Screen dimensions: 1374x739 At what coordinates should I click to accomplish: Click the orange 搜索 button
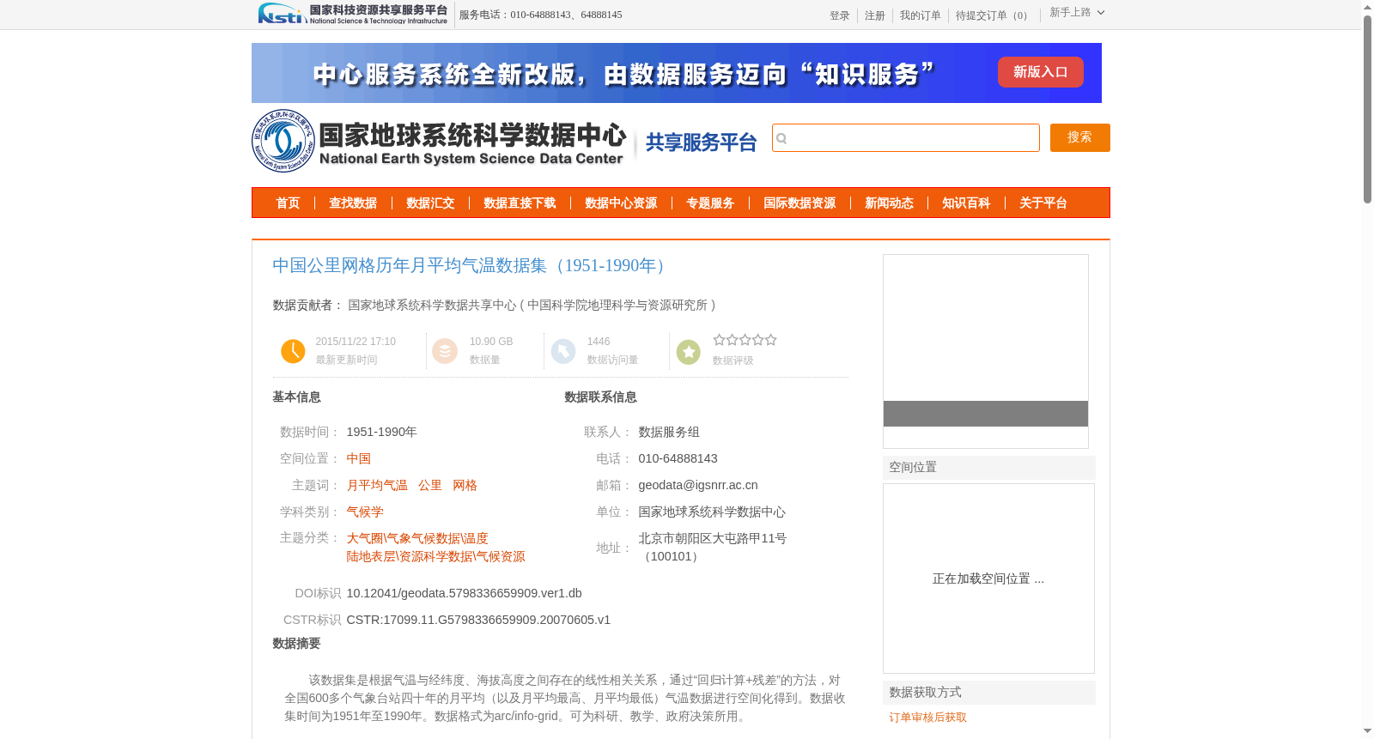click(1079, 137)
